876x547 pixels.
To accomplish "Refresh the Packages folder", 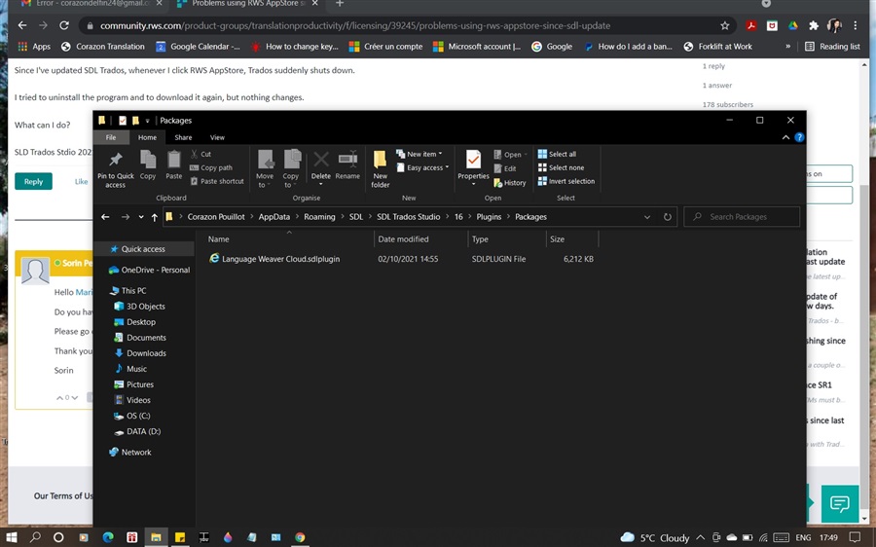I will (667, 217).
